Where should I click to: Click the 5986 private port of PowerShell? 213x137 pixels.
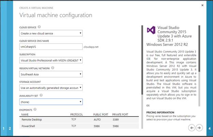coord(116,126)
